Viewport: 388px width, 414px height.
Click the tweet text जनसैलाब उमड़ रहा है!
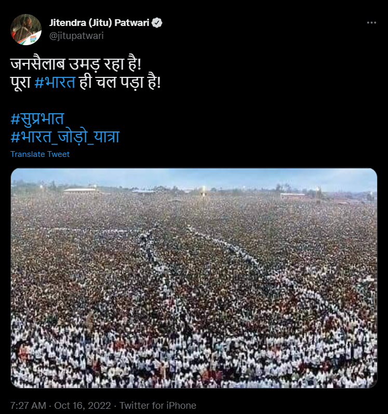point(76,64)
